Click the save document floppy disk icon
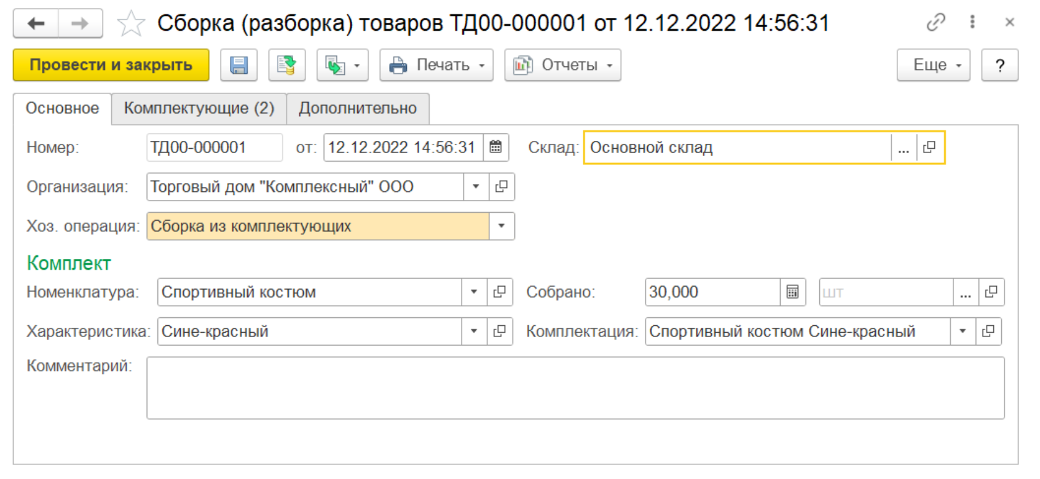The height and width of the screenshot is (479, 1040). click(x=238, y=65)
